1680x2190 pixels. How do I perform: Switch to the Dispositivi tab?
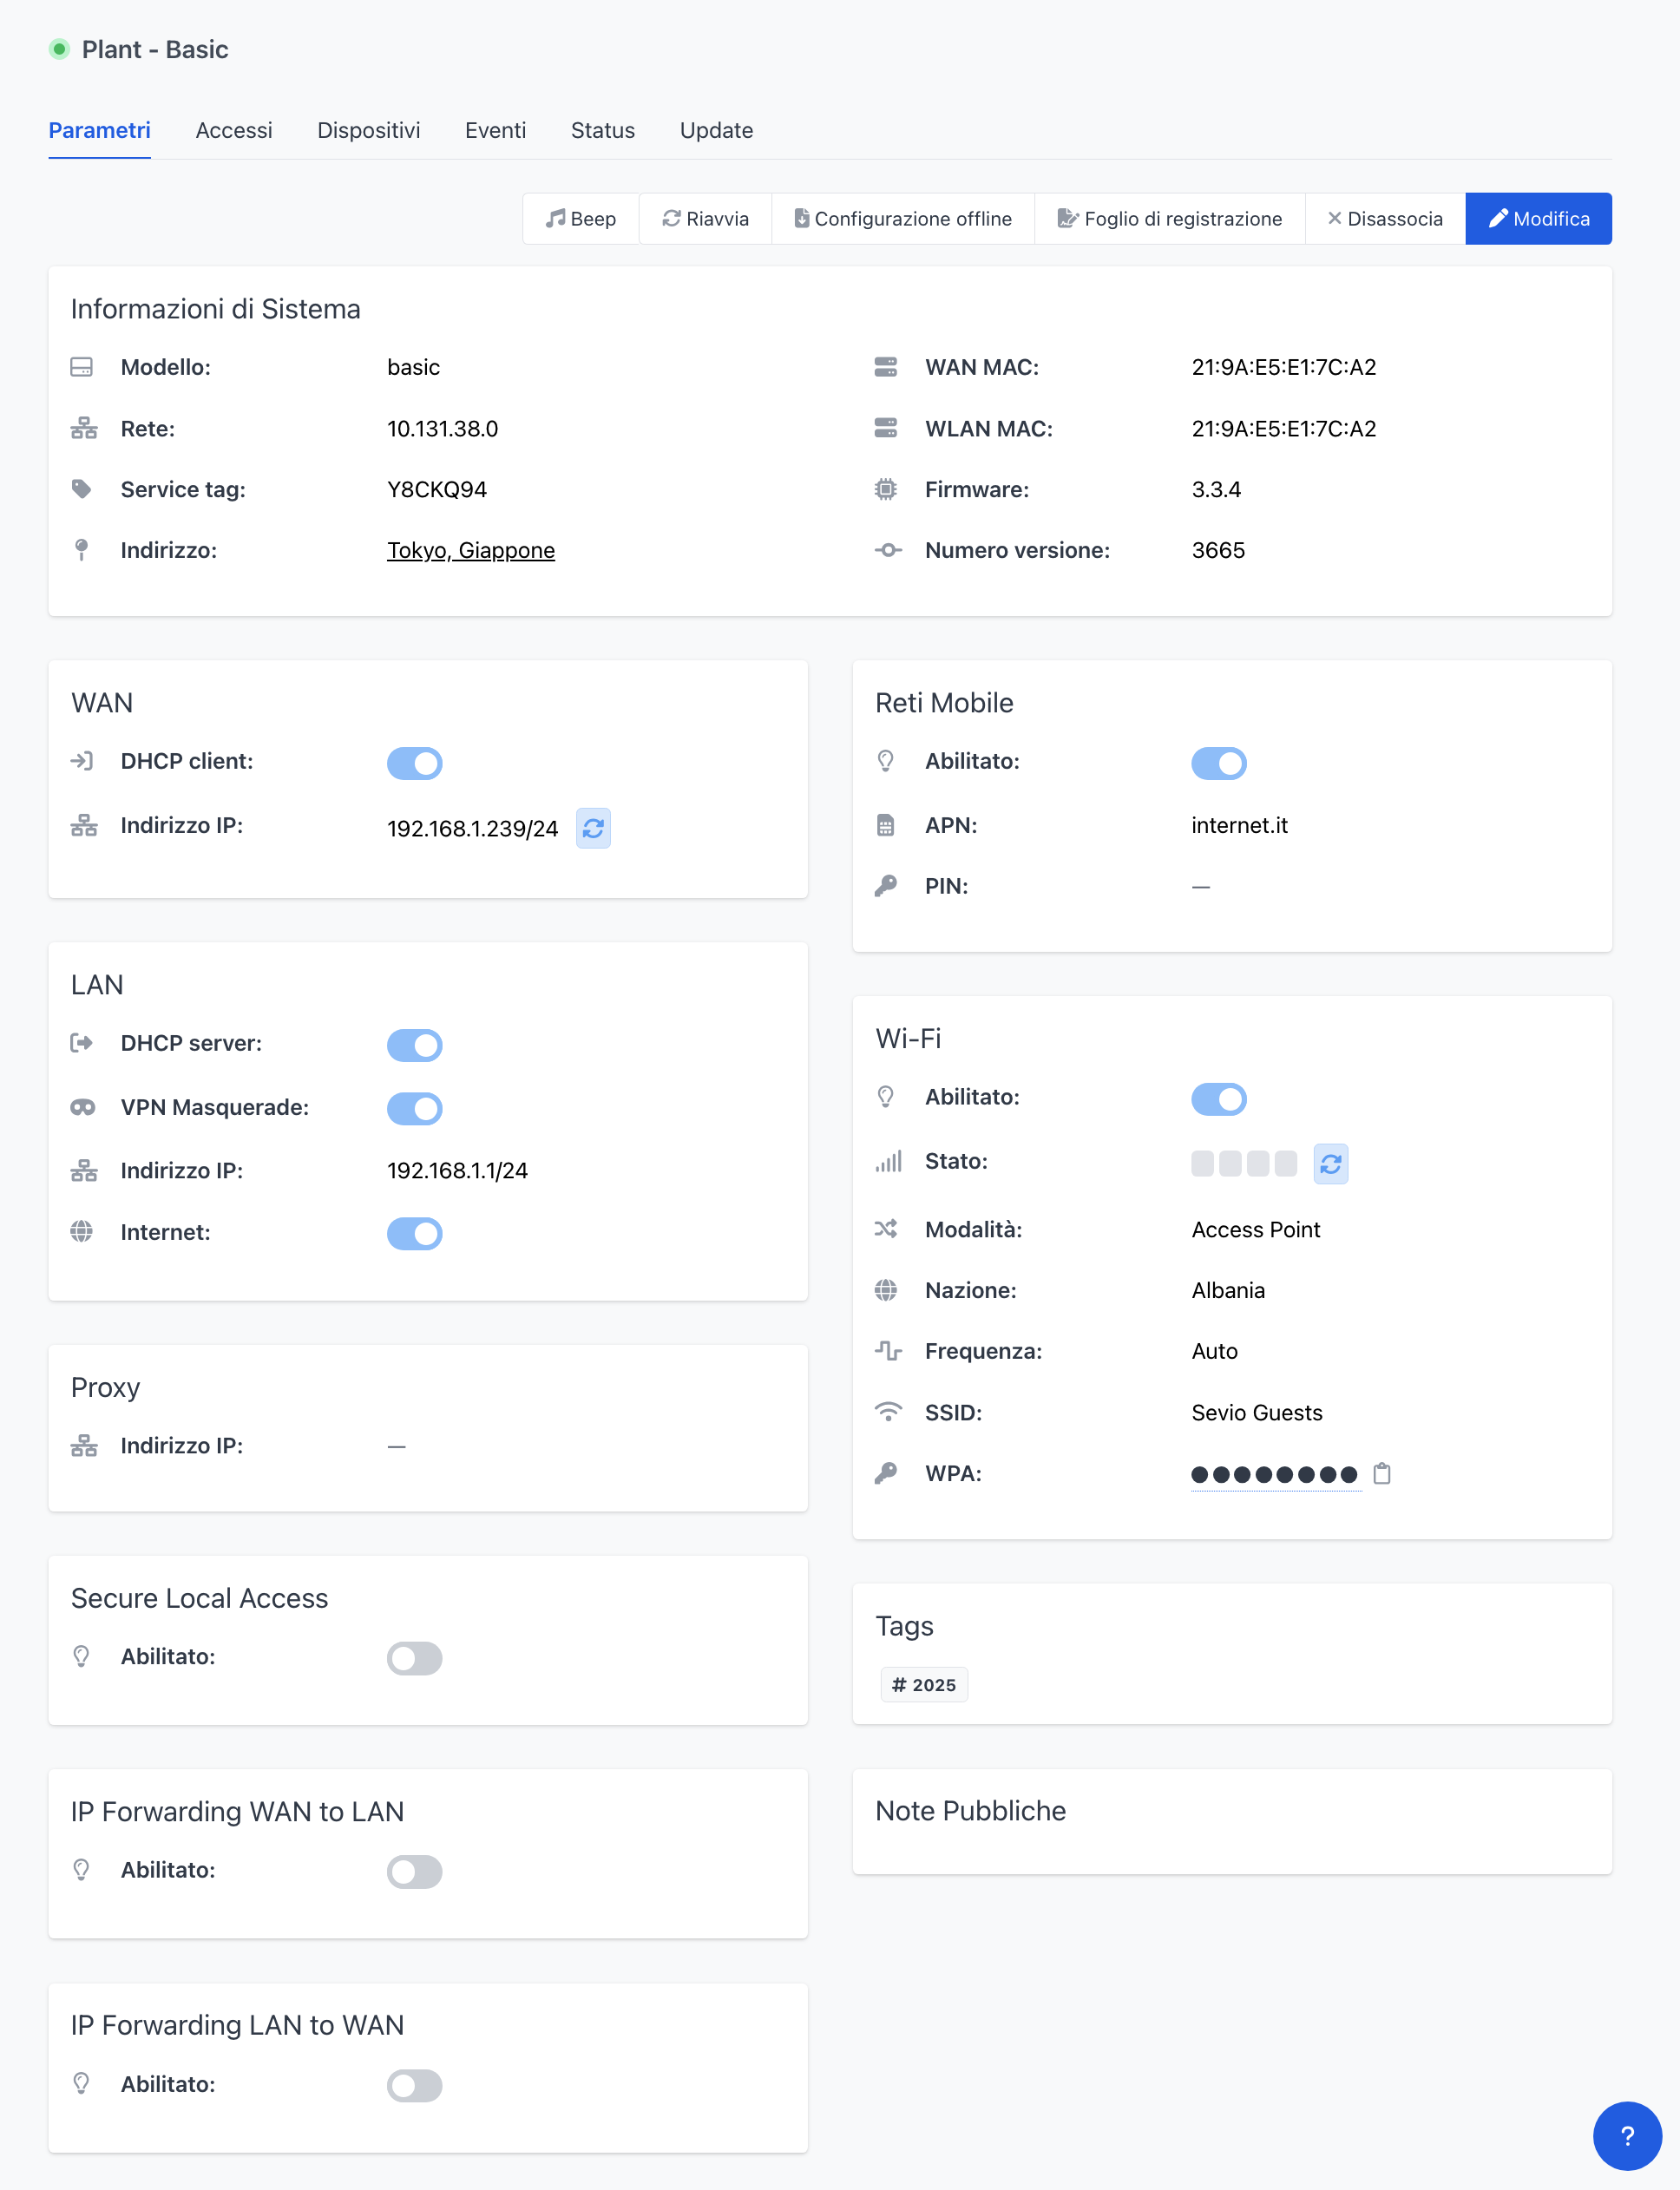click(368, 131)
